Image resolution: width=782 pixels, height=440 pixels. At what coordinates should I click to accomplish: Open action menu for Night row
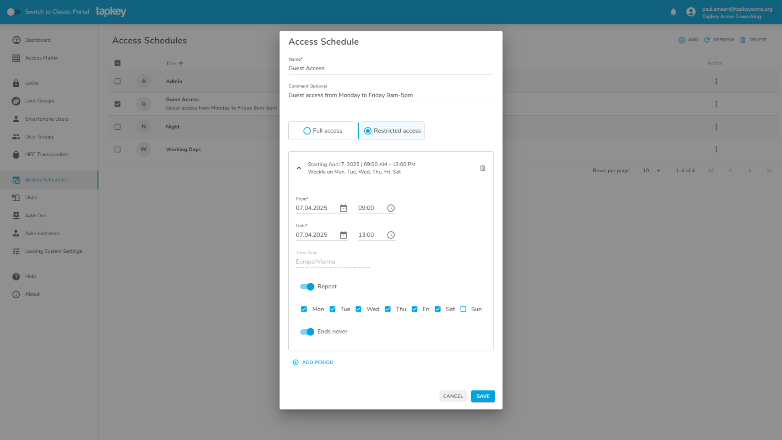click(716, 127)
